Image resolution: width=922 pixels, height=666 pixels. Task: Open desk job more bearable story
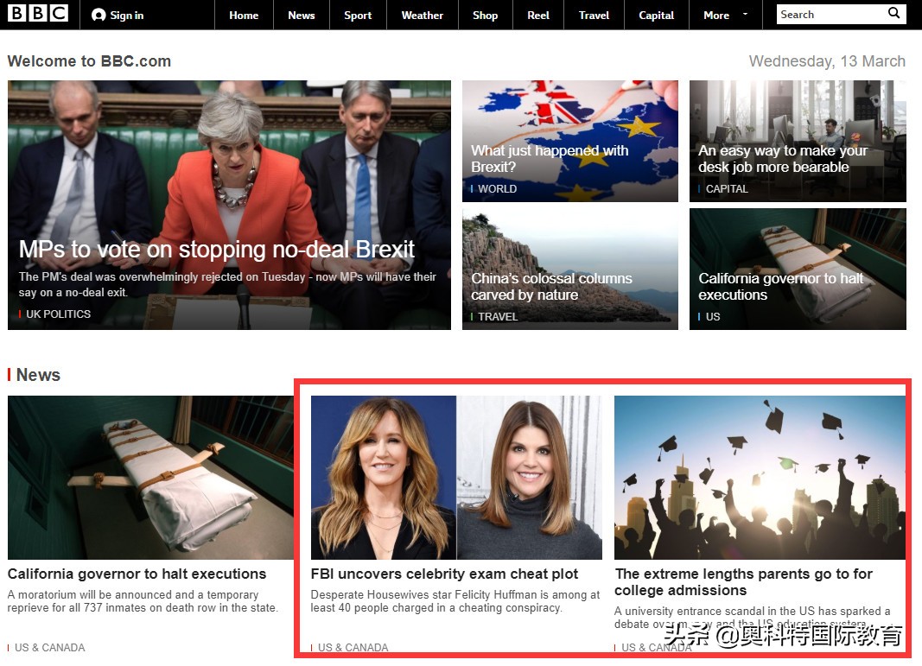click(782, 159)
